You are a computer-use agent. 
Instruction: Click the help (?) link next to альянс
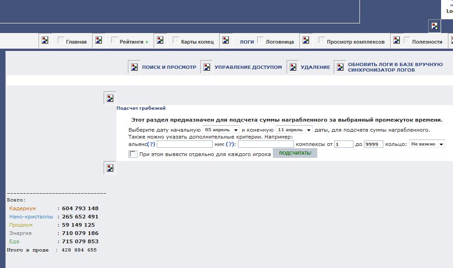tap(151, 144)
